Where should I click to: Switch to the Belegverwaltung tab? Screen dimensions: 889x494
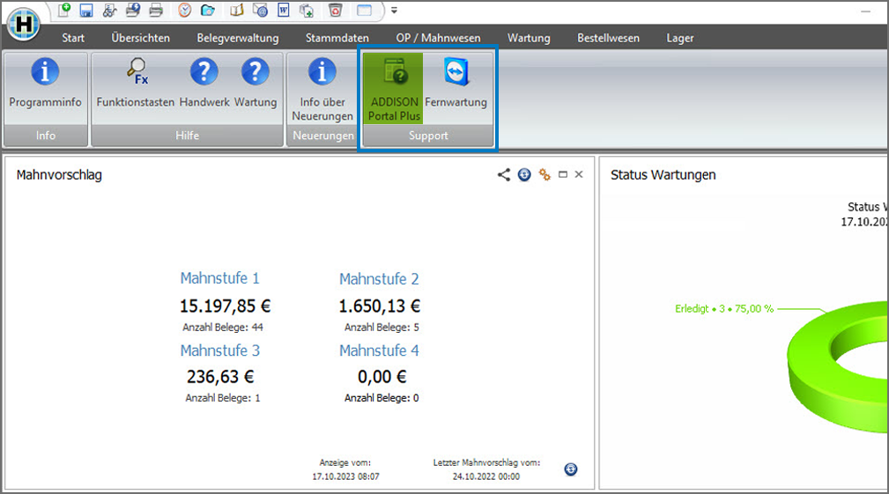click(238, 38)
